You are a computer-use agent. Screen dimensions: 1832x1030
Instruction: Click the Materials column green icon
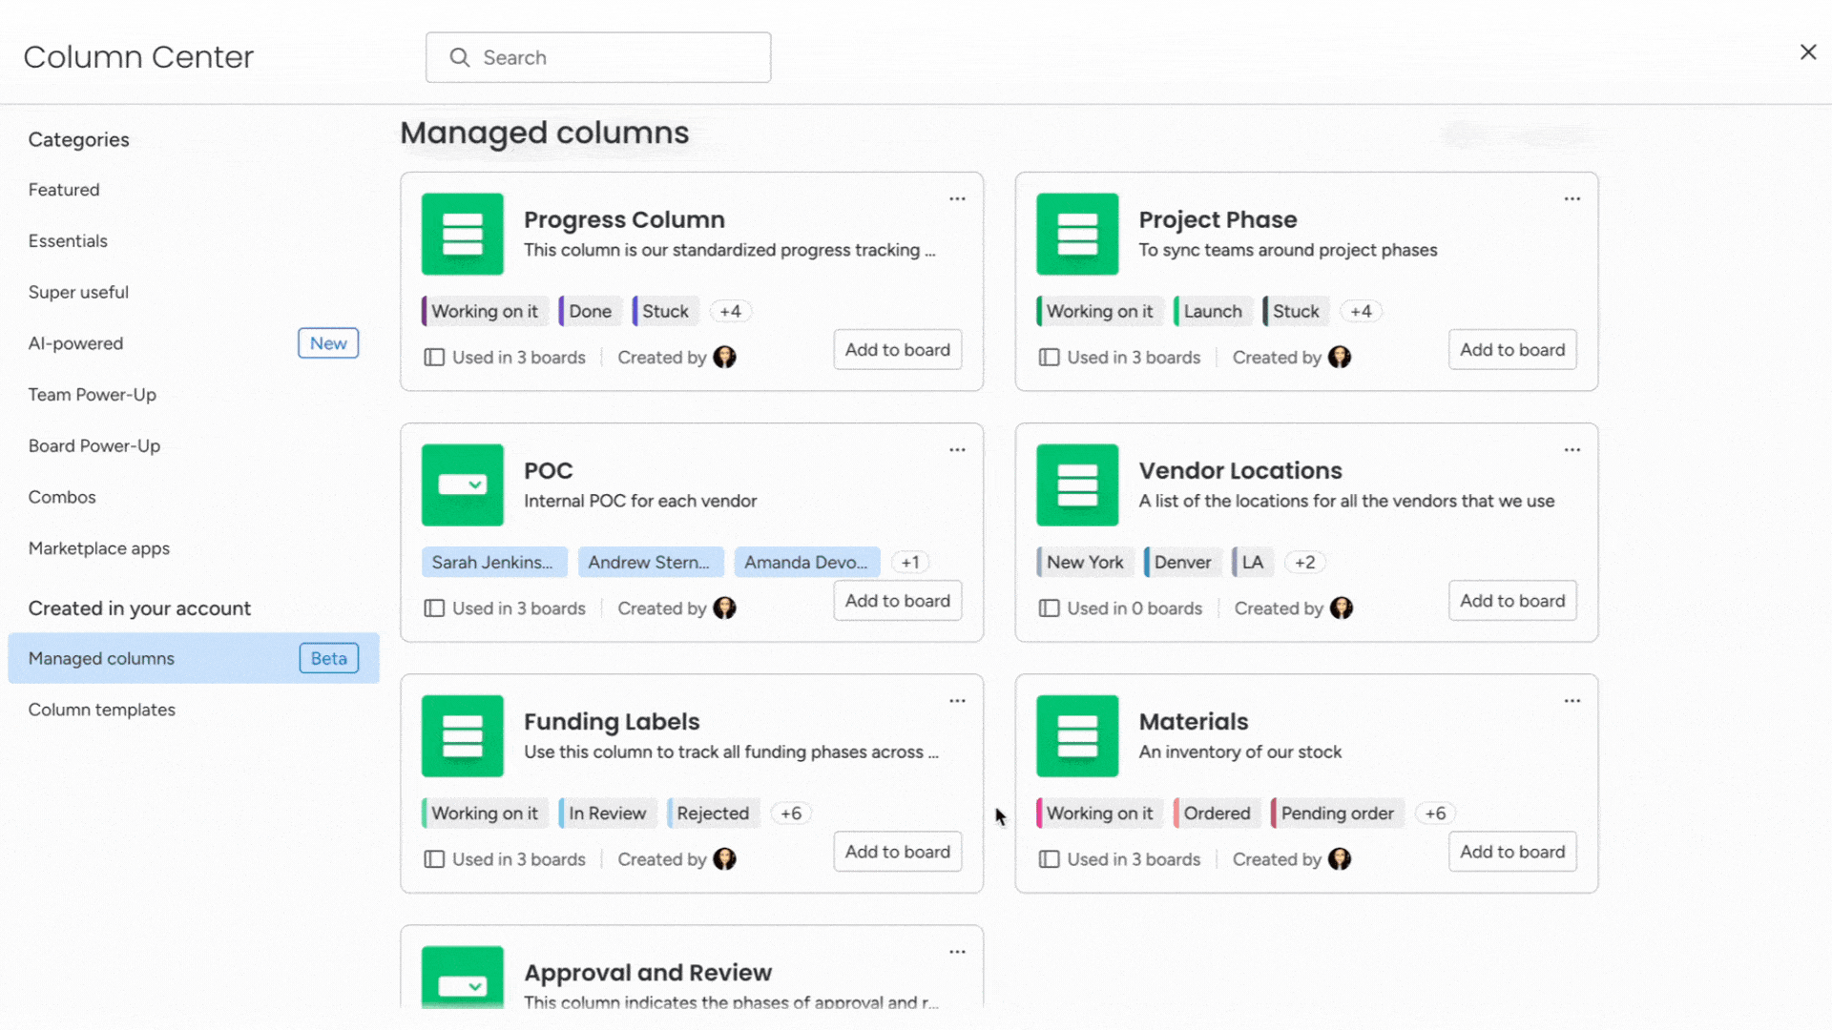pos(1077,735)
